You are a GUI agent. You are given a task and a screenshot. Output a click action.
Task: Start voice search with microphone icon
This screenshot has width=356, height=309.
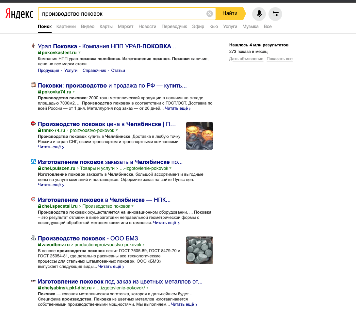tap(259, 14)
